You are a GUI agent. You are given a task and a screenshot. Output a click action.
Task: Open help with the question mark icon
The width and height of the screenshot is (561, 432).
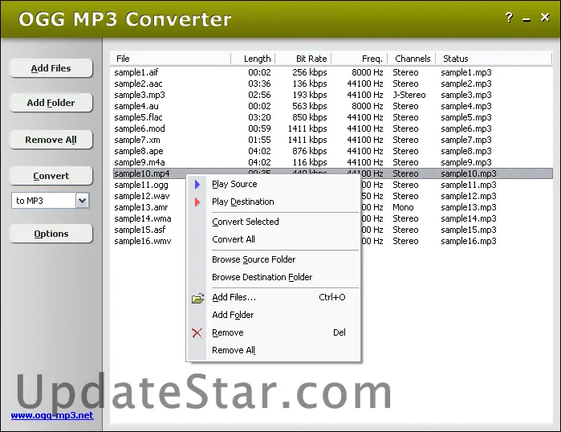click(x=509, y=17)
